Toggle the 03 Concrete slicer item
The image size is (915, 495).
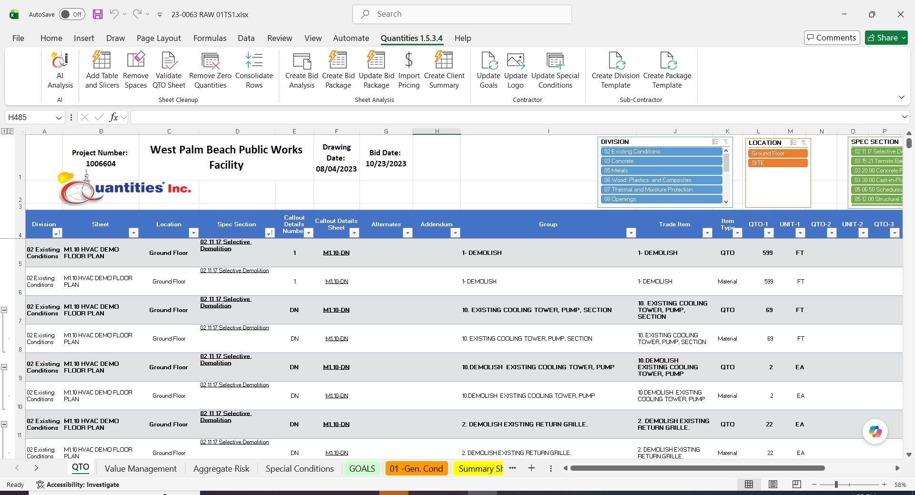(661, 161)
